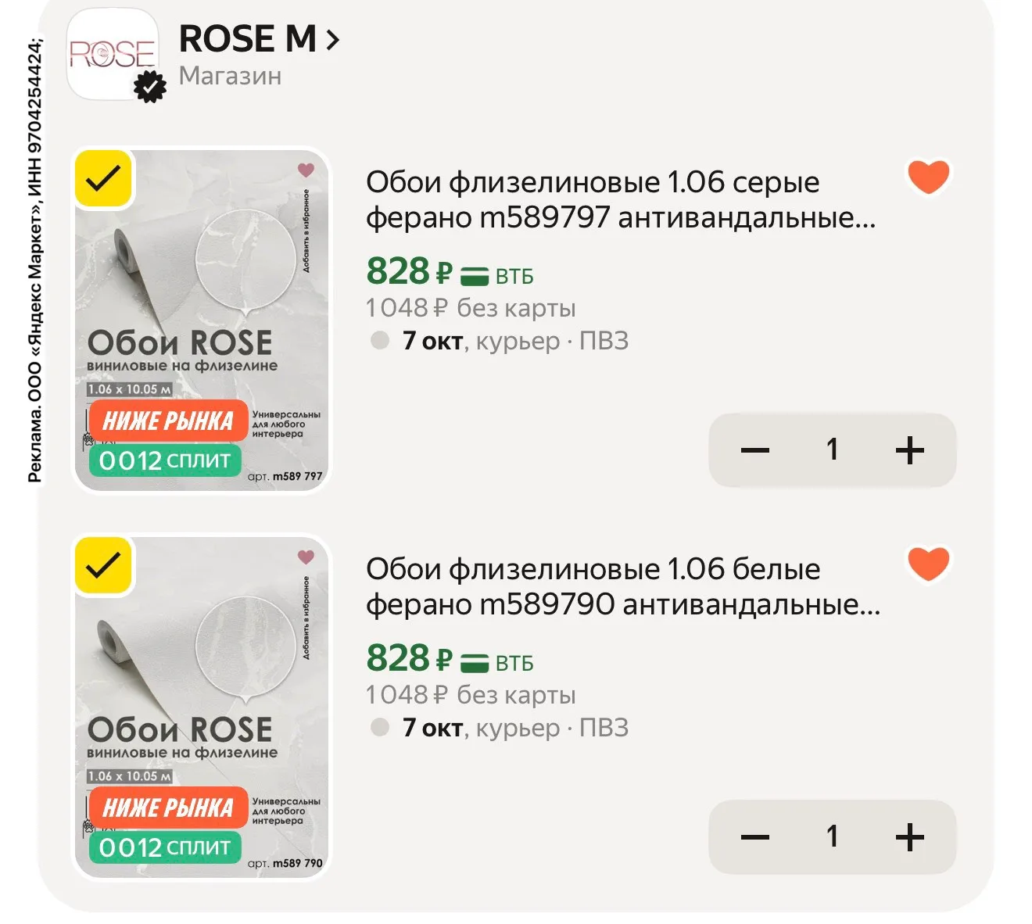
Task: Uncheck the grey wallpaper m589797 item
Action: click(x=103, y=179)
